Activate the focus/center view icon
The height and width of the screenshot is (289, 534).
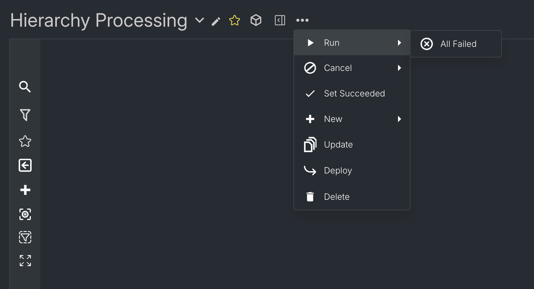pos(25,214)
